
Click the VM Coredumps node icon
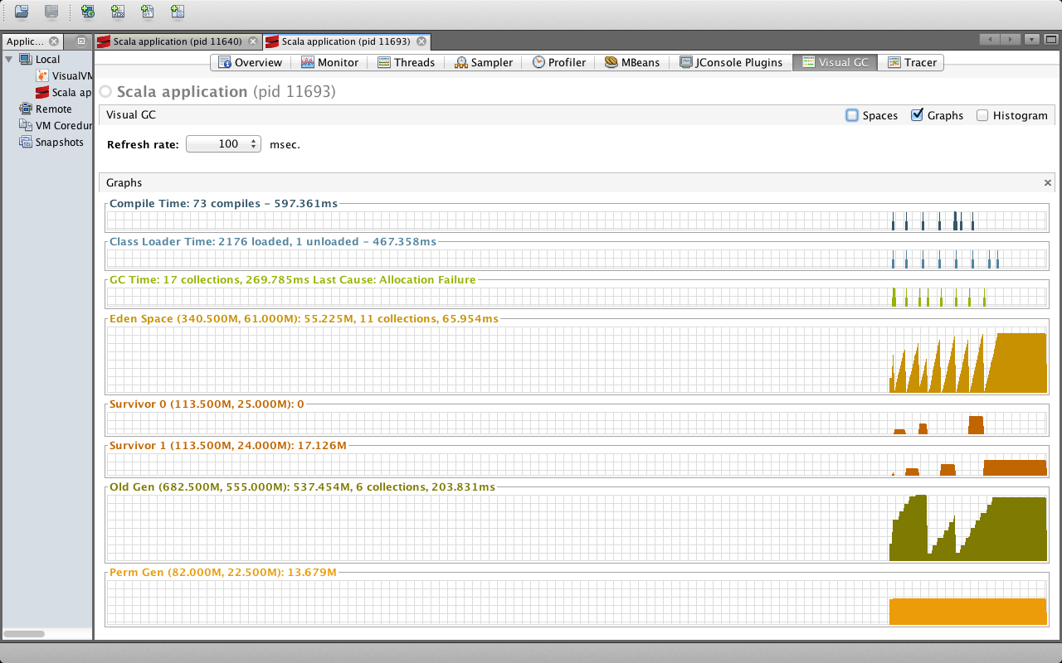tap(26, 126)
